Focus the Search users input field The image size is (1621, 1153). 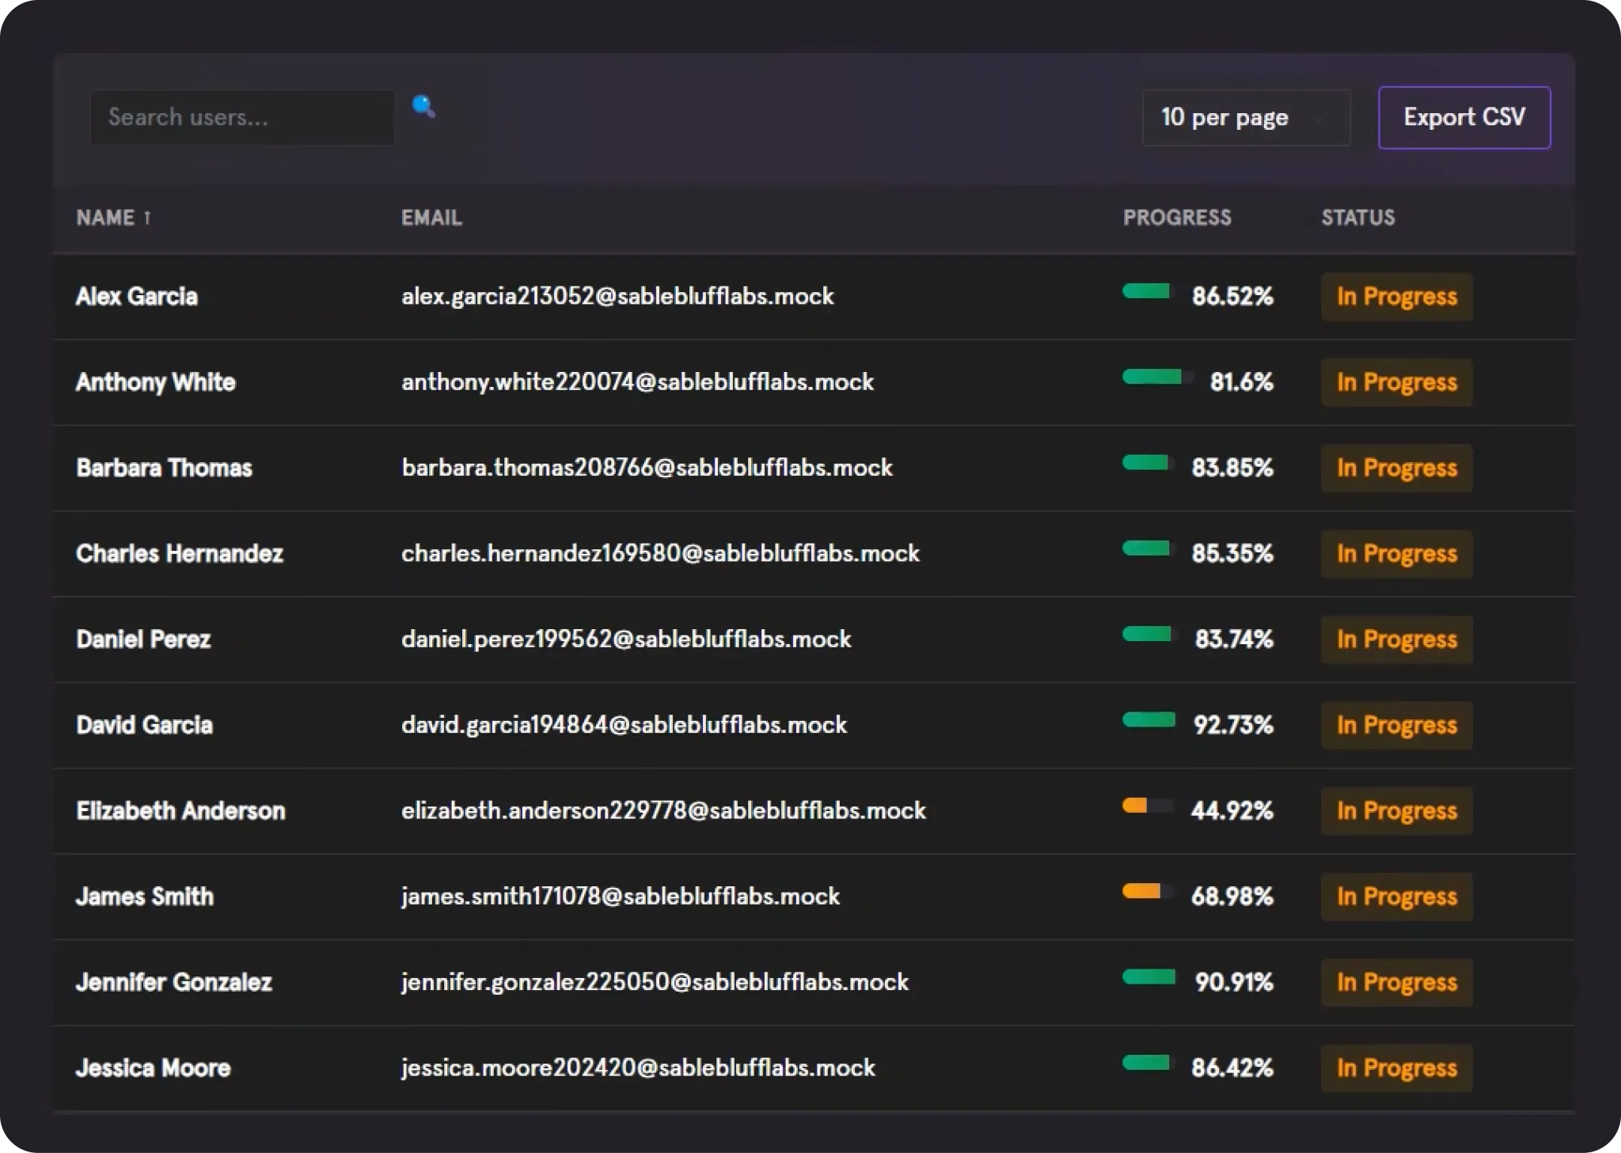point(242,118)
